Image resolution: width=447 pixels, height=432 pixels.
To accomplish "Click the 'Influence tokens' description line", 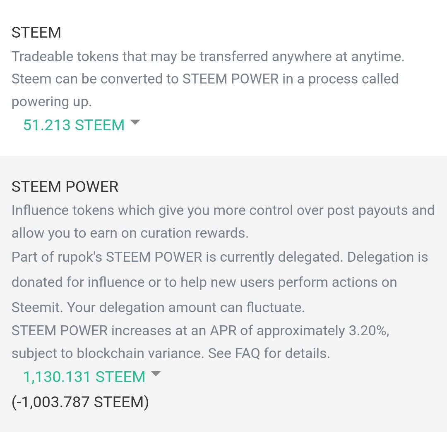I will click(223, 210).
